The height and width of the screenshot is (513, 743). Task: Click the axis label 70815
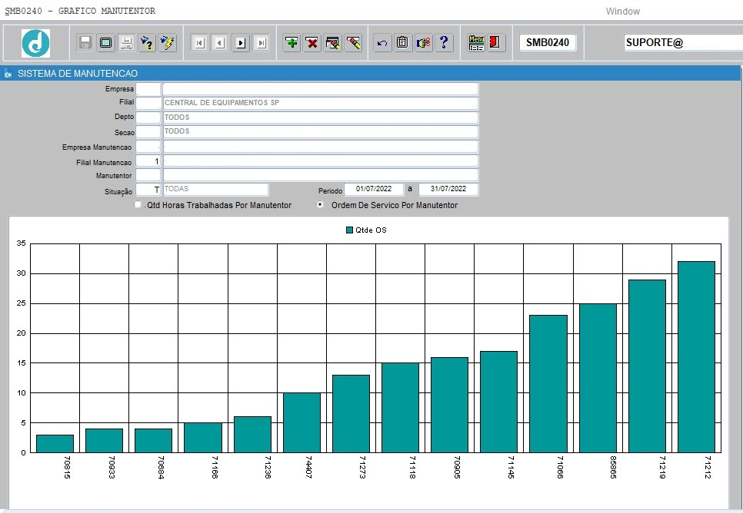click(x=67, y=467)
